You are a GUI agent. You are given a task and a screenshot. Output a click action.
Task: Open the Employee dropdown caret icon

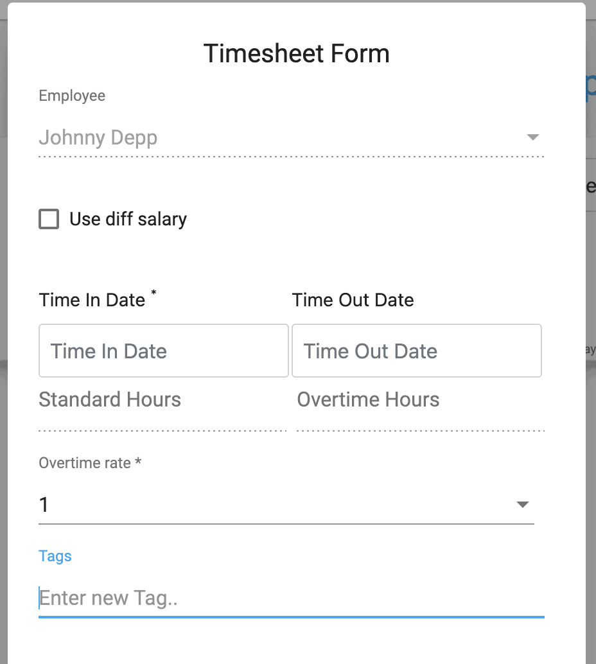532,137
